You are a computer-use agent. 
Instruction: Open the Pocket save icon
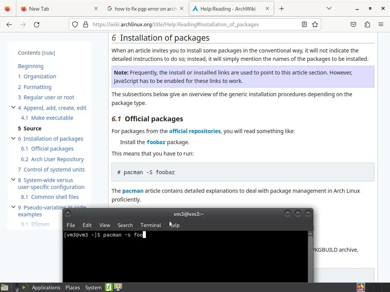tap(353, 24)
